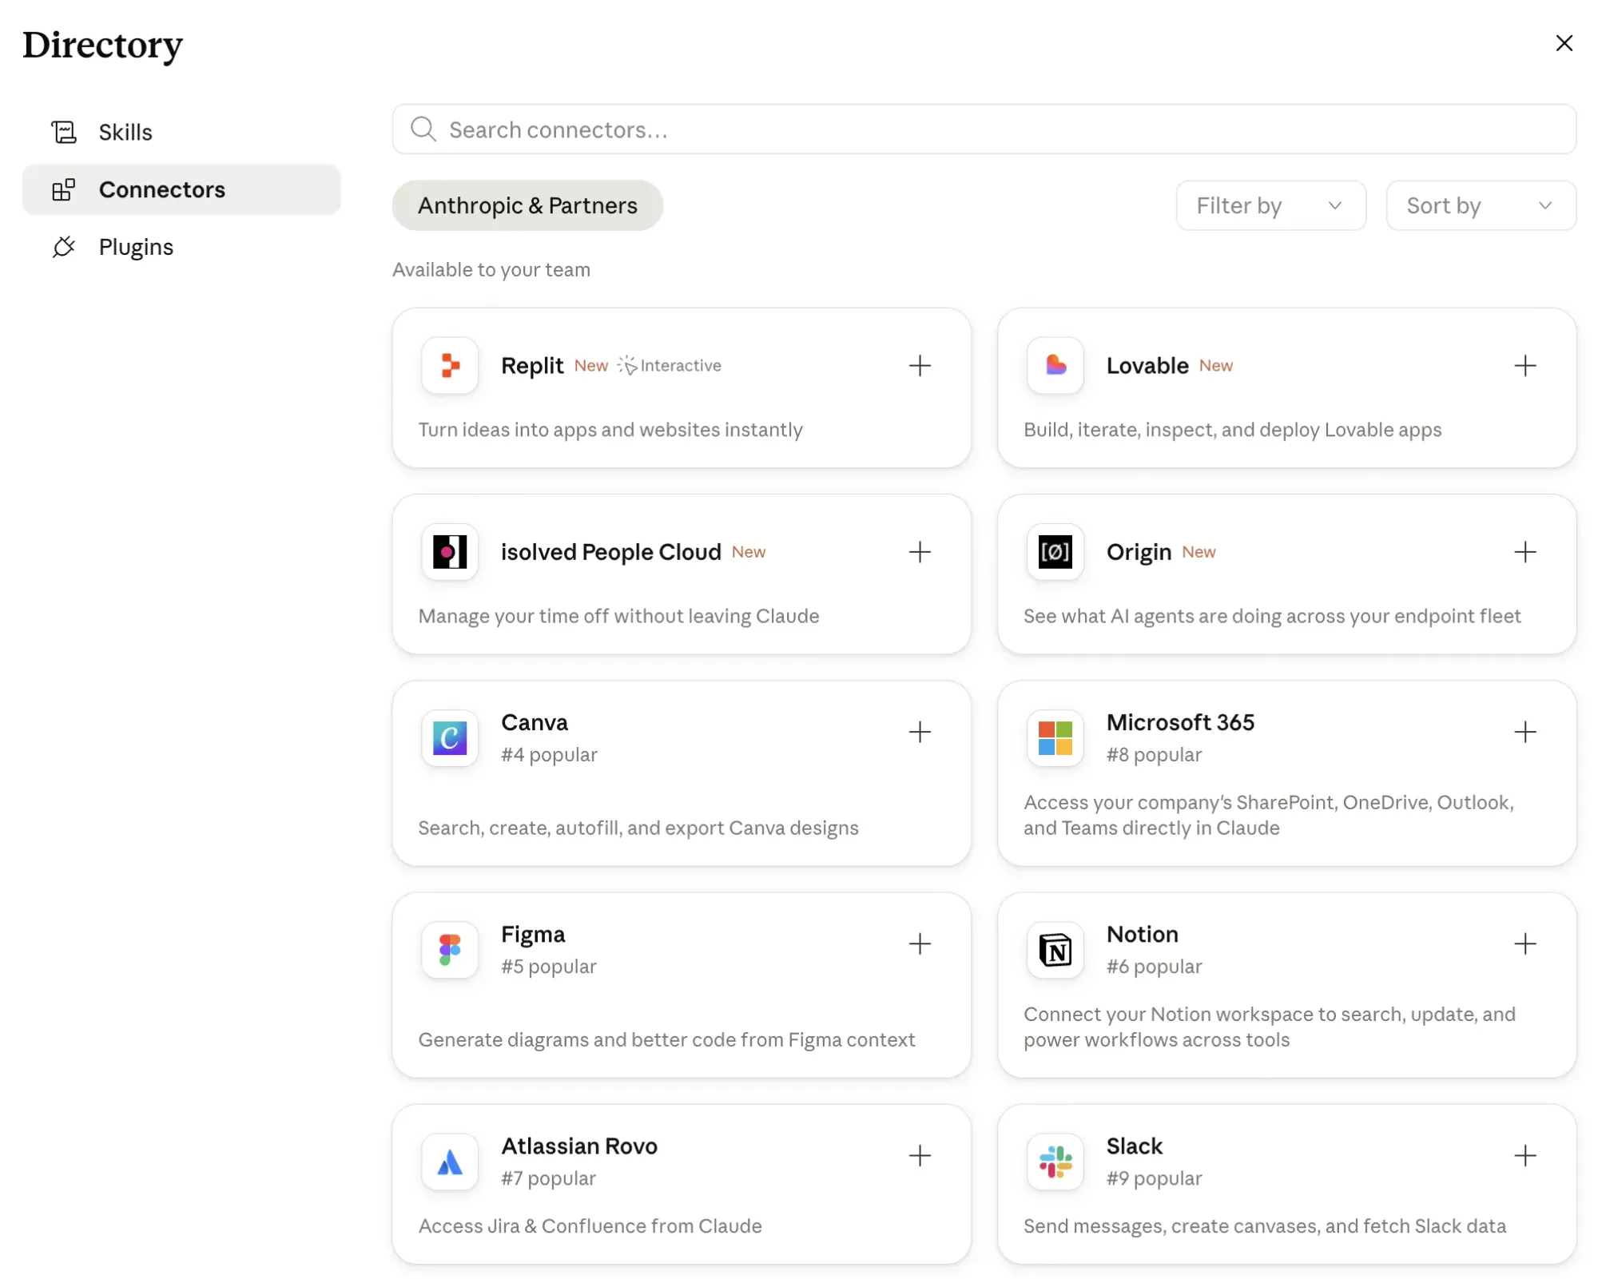1598x1279 pixels.
Task: Click the Slack logo
Action: (1055, 1162)
